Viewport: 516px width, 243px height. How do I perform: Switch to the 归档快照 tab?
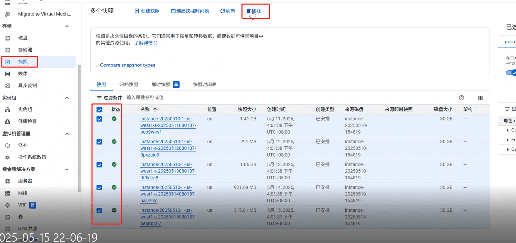click(x=129, y=84)
